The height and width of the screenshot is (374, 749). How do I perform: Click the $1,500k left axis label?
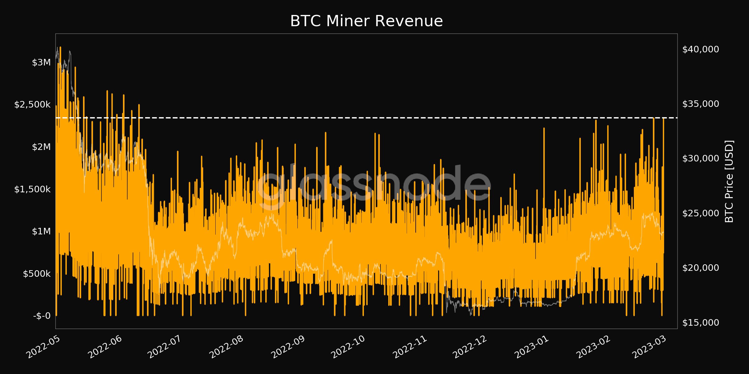point(32,189)
